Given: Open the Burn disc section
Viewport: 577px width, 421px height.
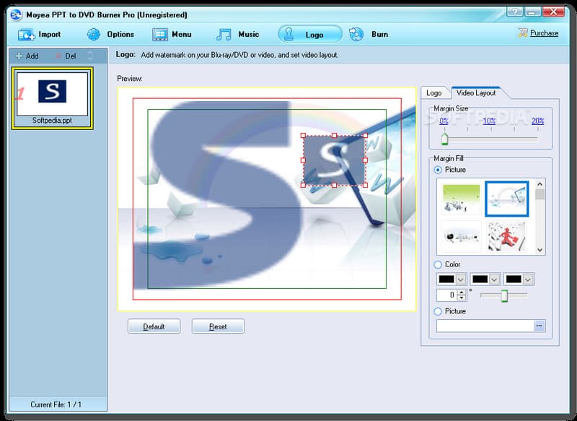Looking at the screenshot, I should [x=369, y=35].
